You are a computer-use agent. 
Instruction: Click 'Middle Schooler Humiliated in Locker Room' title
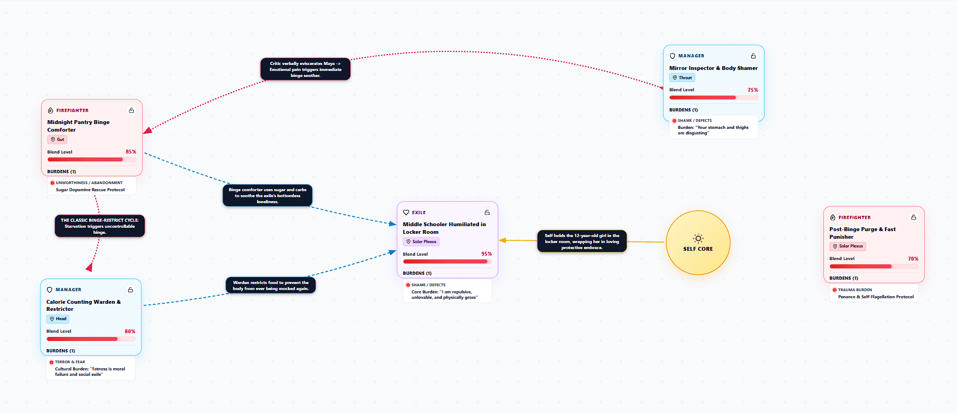click(x=444, y=228)
